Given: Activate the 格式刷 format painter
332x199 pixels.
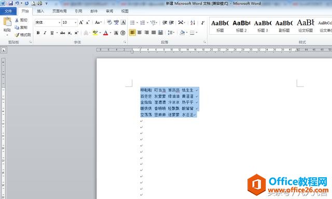Looking at the screenshot, I should point(23,35).
